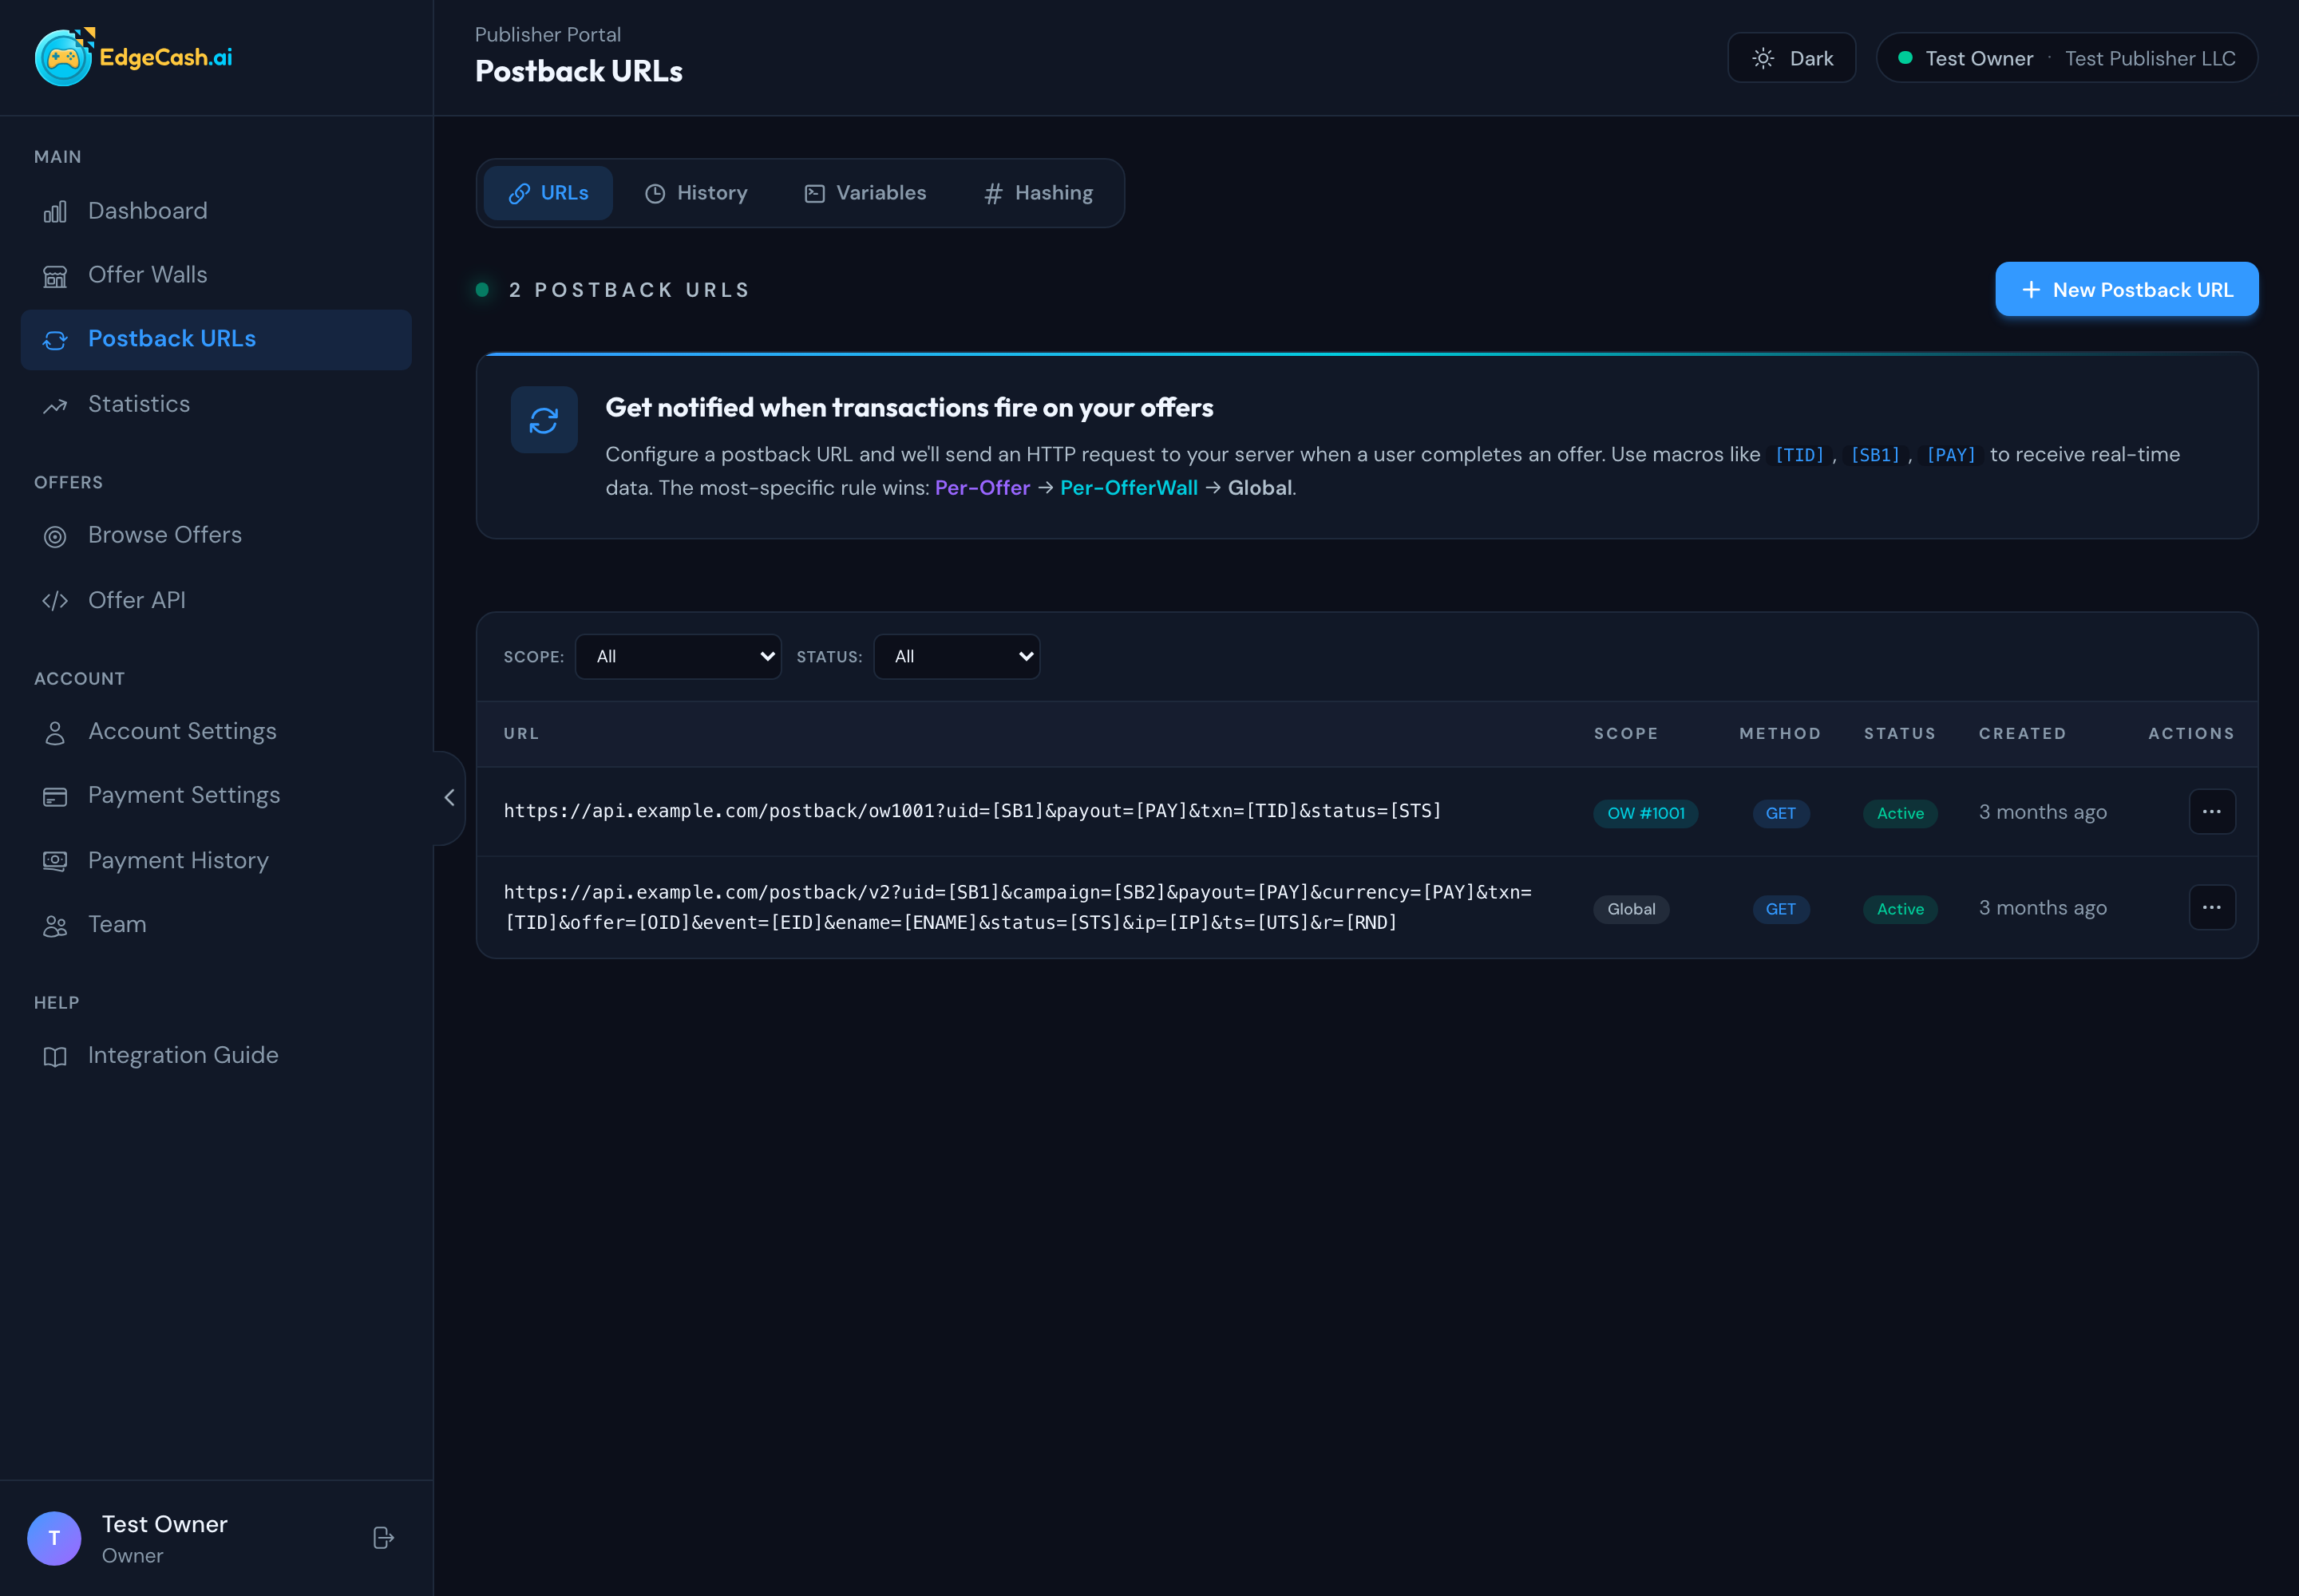Open Account Settings

pos(216,732)
